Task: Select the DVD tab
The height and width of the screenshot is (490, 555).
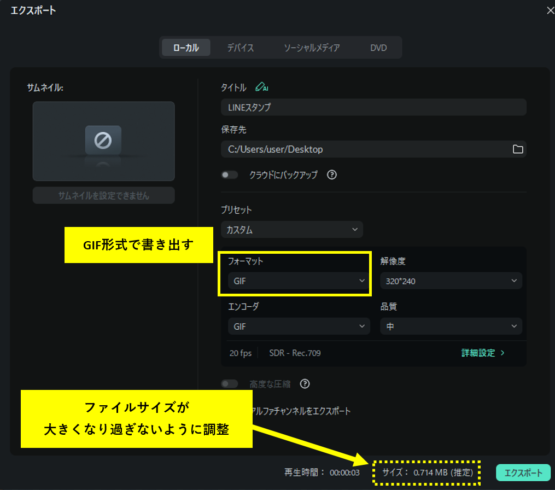Action: pyautogui.click(x=378, y=48)
